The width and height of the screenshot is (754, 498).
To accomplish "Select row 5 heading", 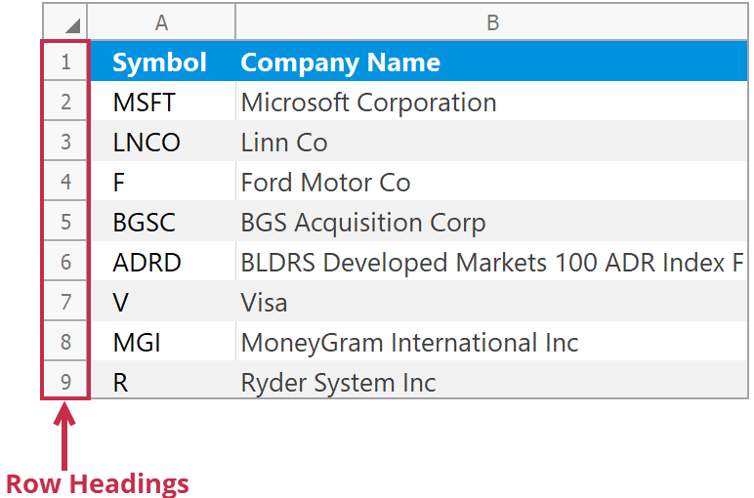I will coord(65,223).
